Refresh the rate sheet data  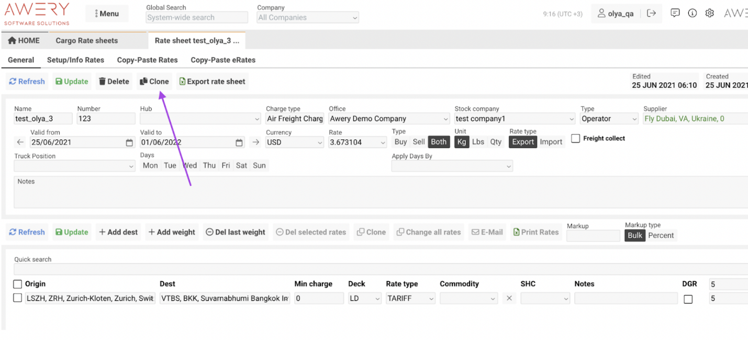click(x=27, y=81)
